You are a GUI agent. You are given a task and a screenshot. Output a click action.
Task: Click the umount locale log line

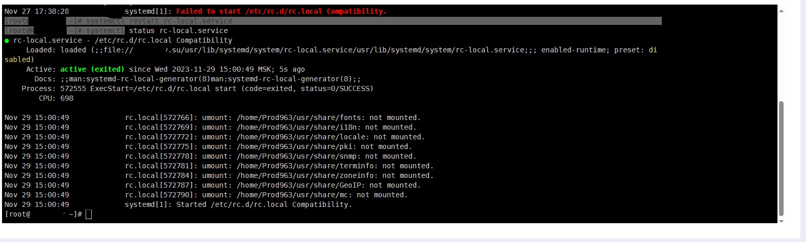[x=275, y=137]
